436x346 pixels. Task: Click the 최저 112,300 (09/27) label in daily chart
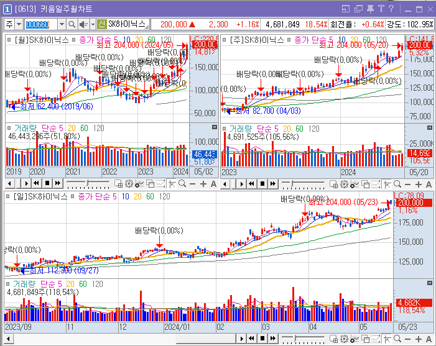64,270
